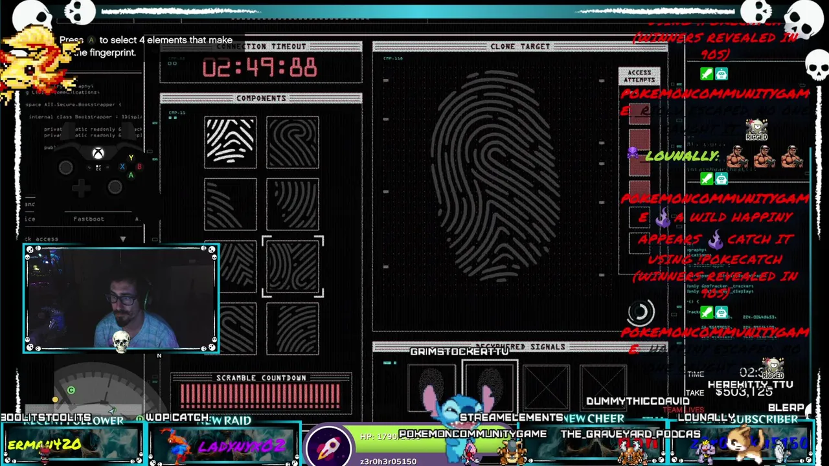Click the CLONE TARGET panel header

[520, 47]
